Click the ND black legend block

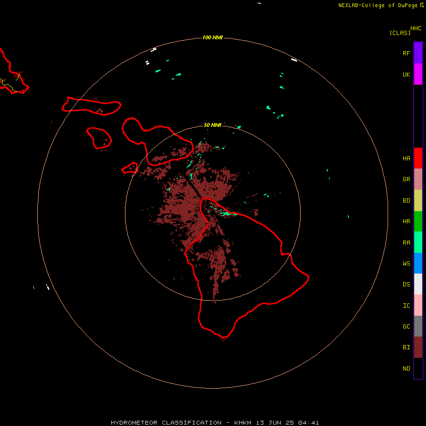[418, 368]
